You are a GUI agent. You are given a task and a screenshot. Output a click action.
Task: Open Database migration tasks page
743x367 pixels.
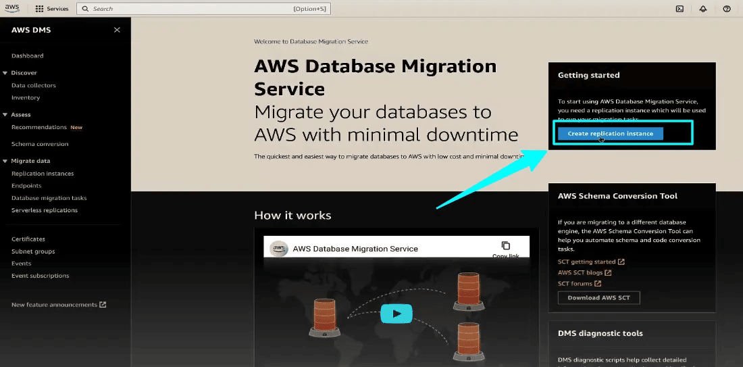pyautogui.click(x=49, y=198)
